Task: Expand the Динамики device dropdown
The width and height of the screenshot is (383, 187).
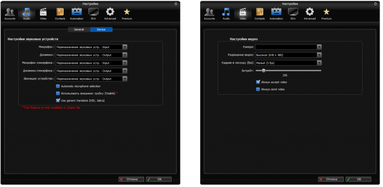Action: click(x=125, y=55)
